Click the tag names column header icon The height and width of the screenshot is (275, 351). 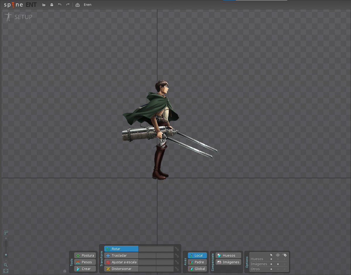[x=285, y=255]
